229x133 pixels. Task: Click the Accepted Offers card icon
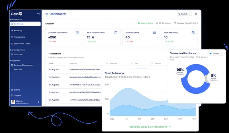coord(155,33)
